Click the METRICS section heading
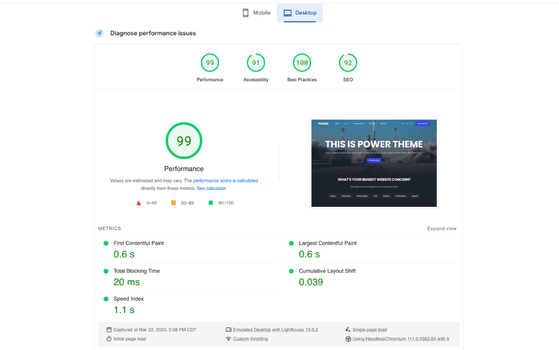The width and height of the screenshot is (559, 350). point(109,228)
